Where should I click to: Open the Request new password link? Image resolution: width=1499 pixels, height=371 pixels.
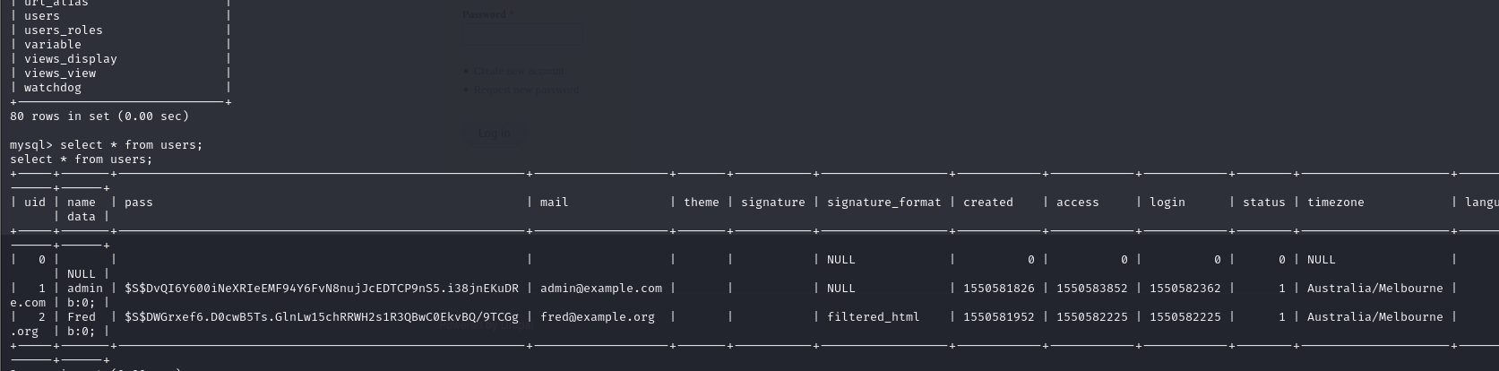[526, 90]
